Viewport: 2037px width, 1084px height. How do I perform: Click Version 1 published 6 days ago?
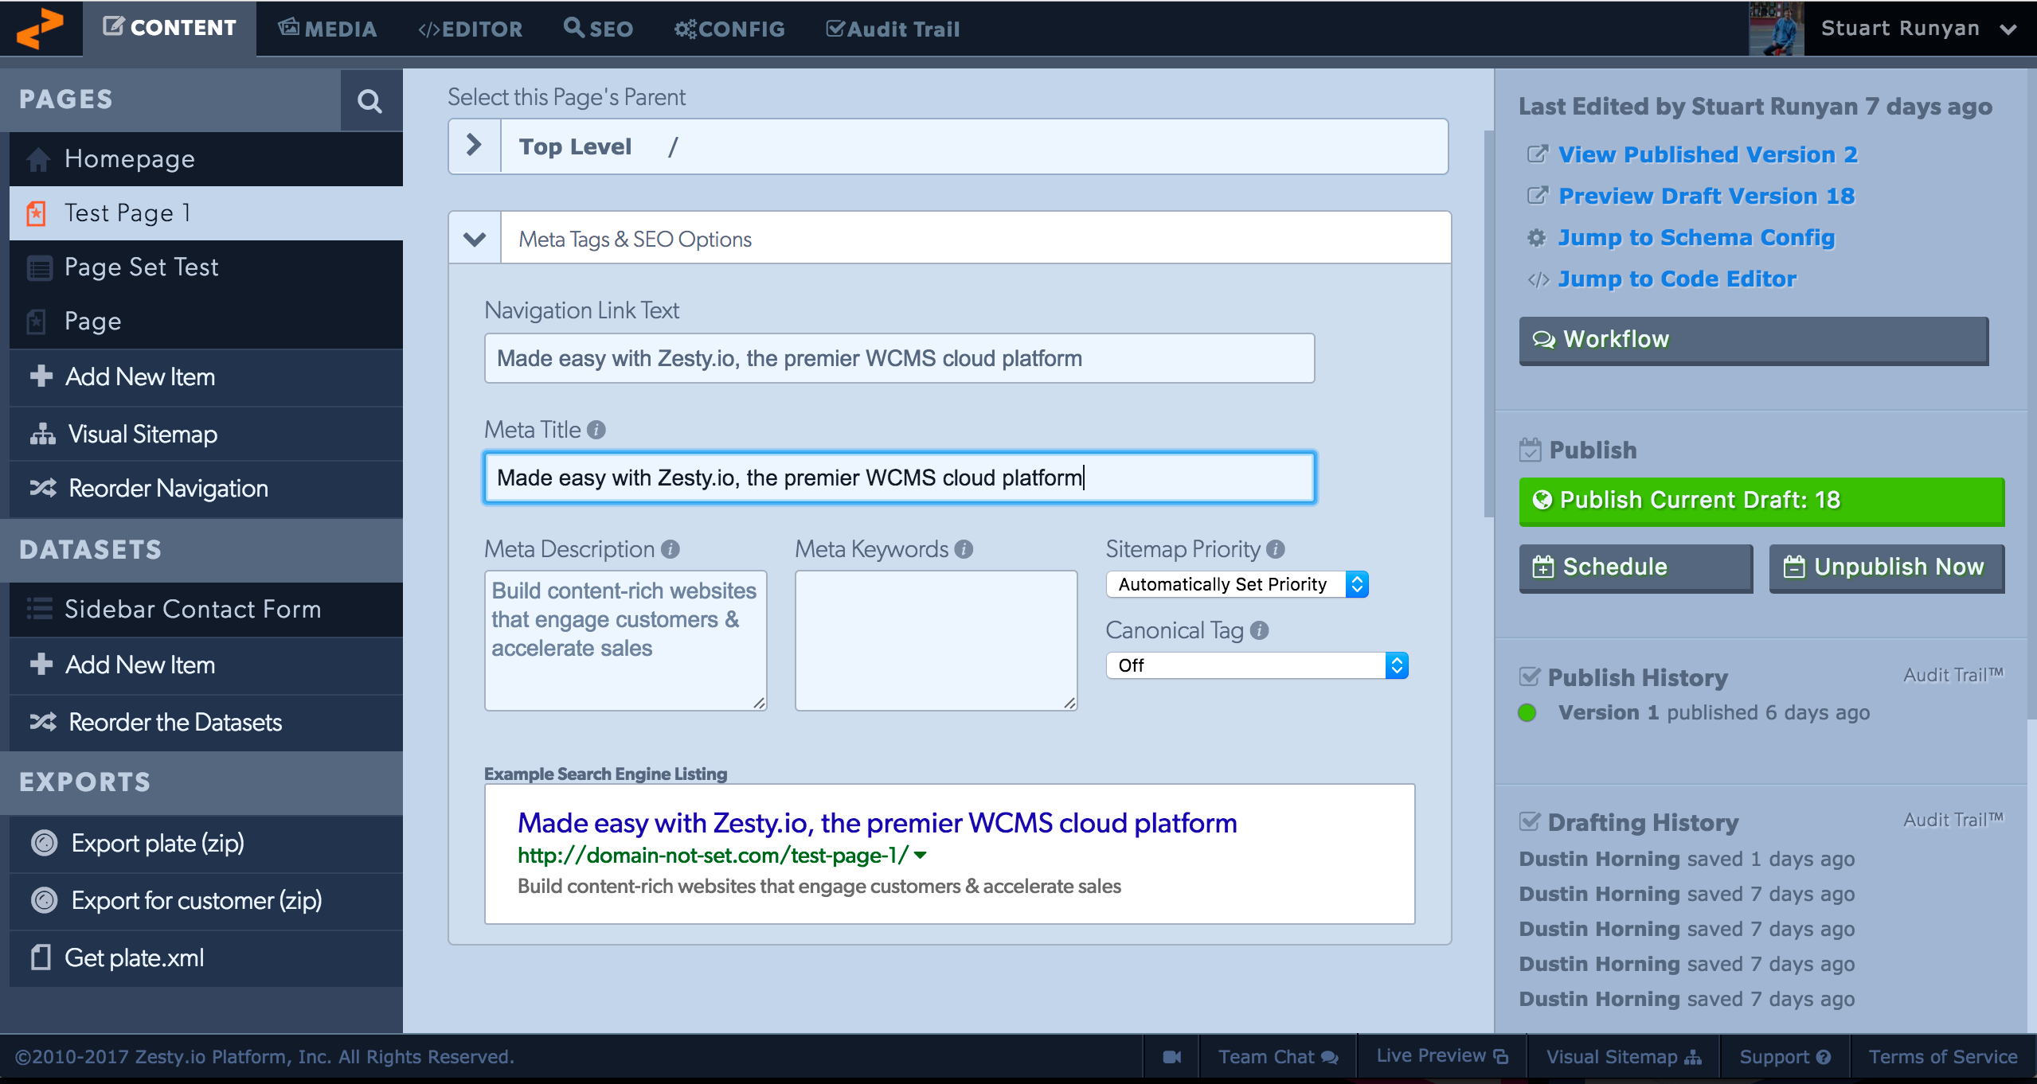[x=1714, y=712]
